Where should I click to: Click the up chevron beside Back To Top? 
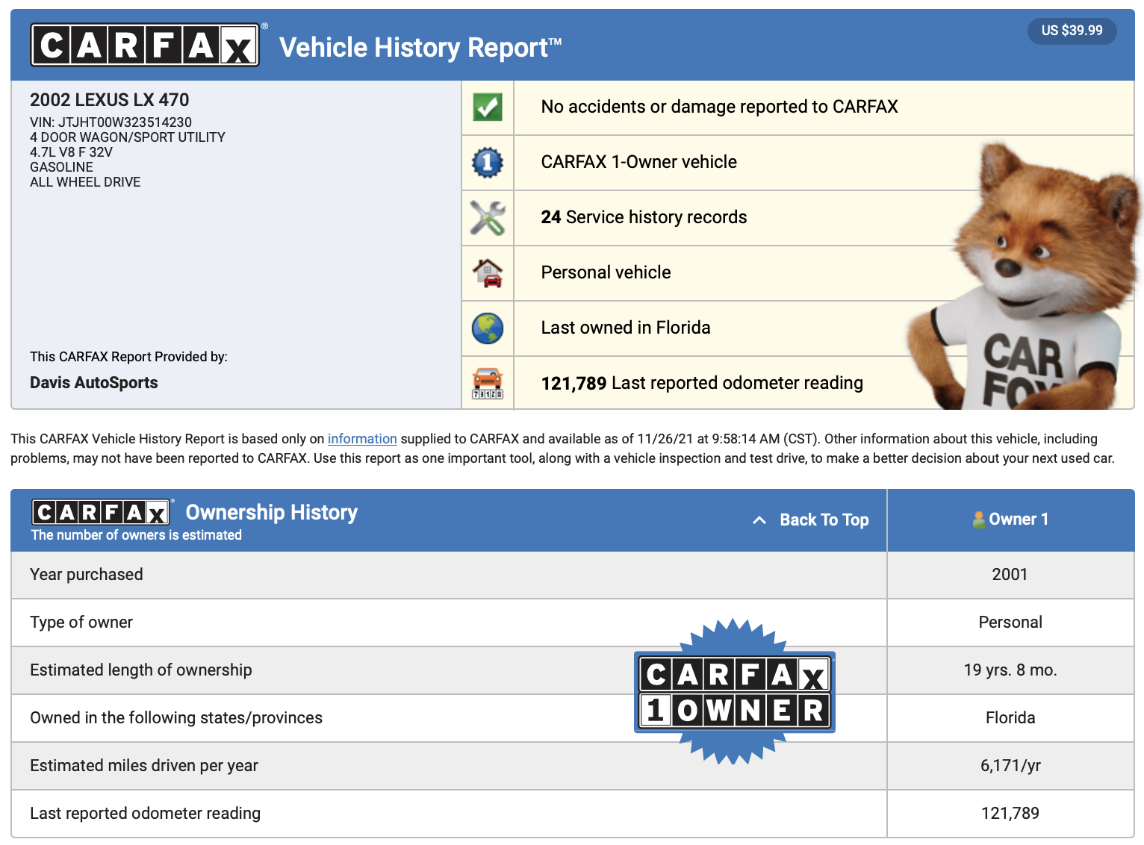click(x=759, y=520)
